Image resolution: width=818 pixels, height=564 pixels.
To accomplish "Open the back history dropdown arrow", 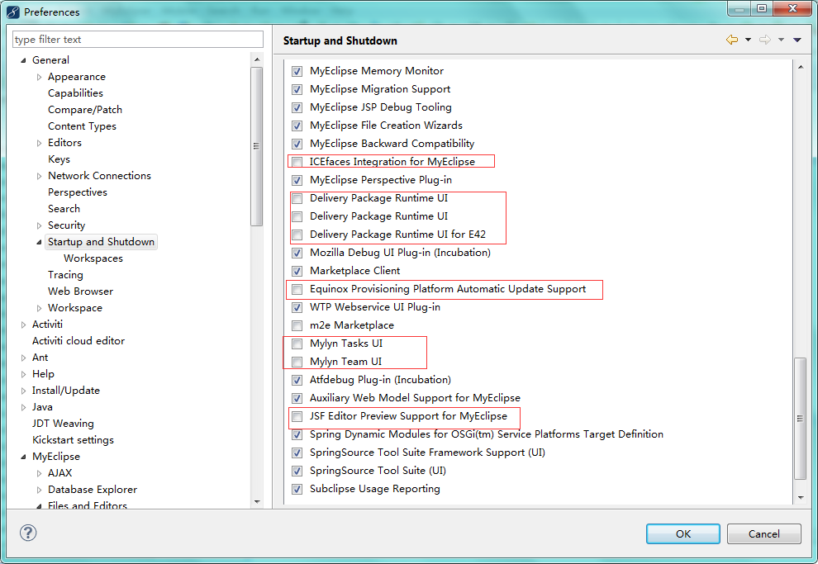I will pos(748,40).
